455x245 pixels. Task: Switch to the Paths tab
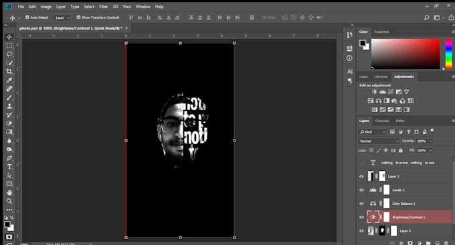pyautogui.click(x=400, y=121)
